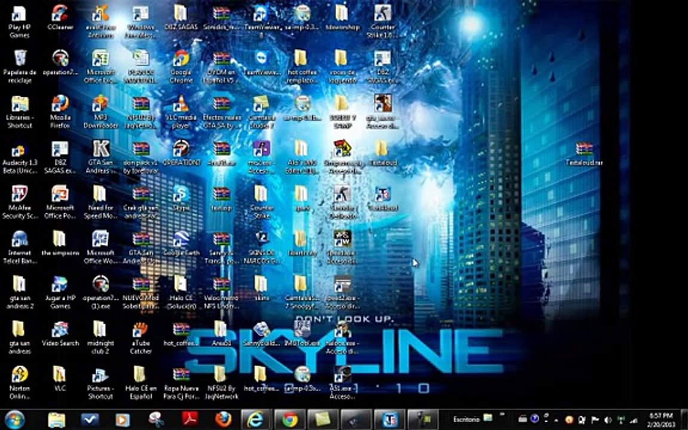Open the Camtasia Studio 7 shortcut
This screenshot has width=688, height=430.
[262, 112]
